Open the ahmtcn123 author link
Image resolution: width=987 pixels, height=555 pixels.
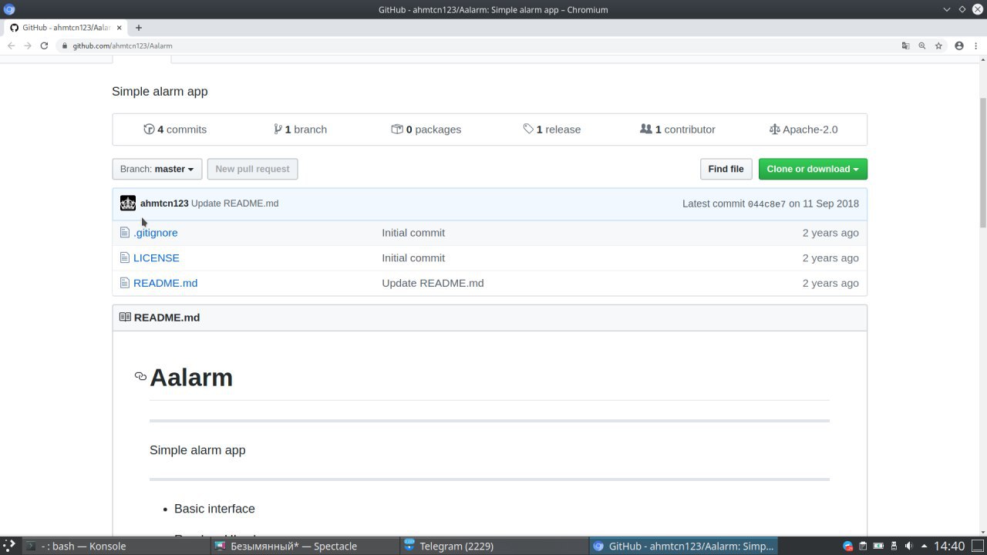164,203
